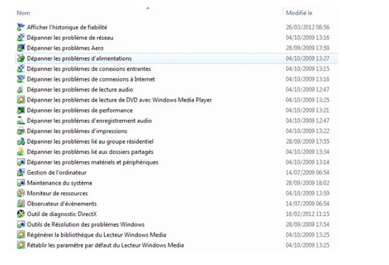Click the groupe résidentiel troubleshooter icon

click(x=21, y=141)
